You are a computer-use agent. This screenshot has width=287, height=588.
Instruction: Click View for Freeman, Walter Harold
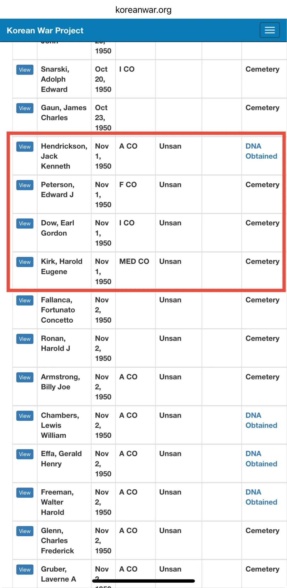(x=25, y=493)
